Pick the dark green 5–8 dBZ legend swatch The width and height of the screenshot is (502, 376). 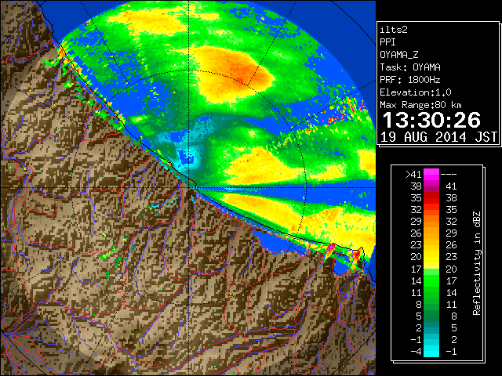click(x=431, y=316)
